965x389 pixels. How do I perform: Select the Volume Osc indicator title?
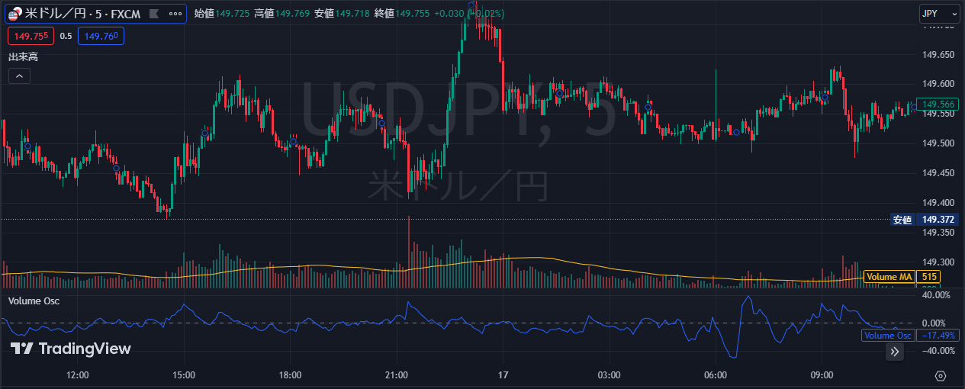[34, 301]
